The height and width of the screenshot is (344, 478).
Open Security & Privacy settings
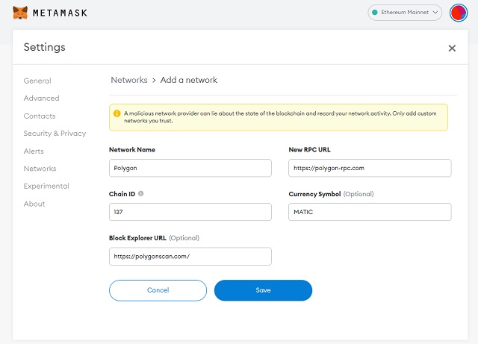(x=55, y=134)
